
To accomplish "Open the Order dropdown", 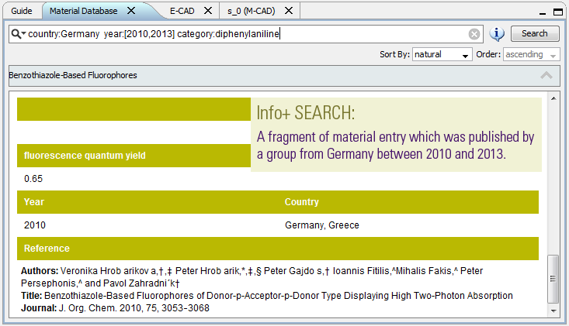I will 532,55.
